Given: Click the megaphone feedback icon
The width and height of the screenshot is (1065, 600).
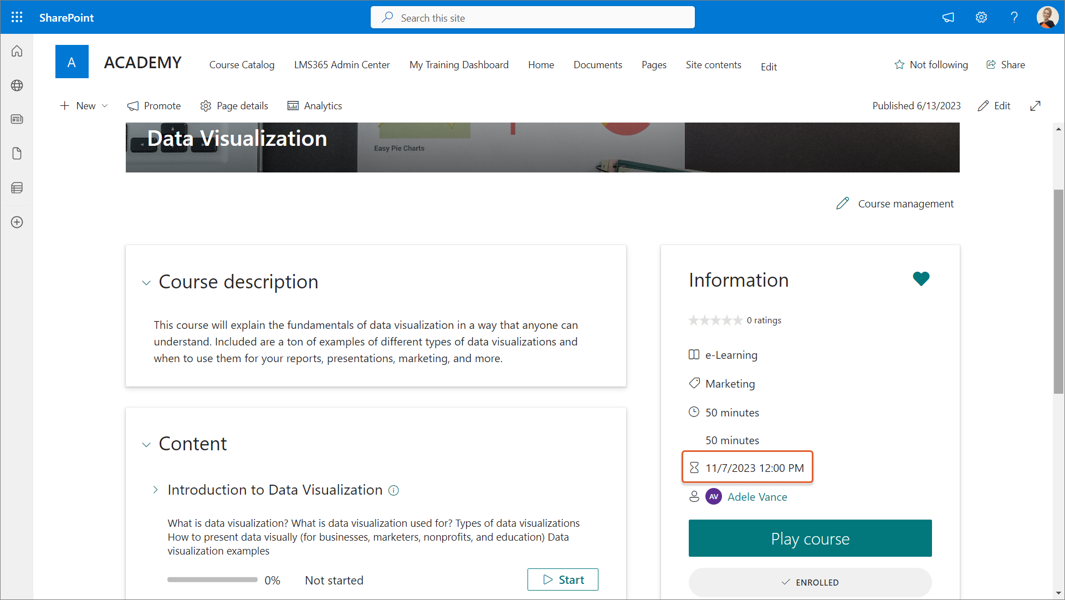Looking at the screenshot, I should pos(948,17).
